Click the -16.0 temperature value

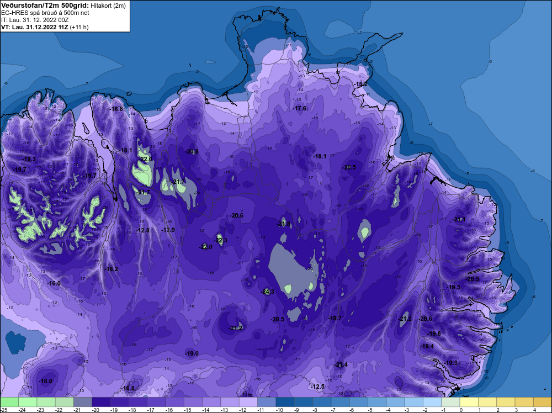(x=54, y=283)
